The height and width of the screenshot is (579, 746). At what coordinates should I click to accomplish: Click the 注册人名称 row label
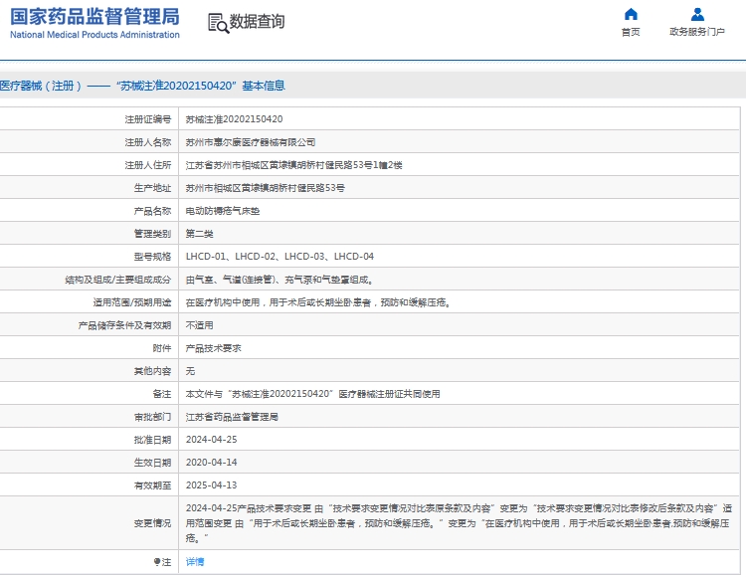pos(148,142)
